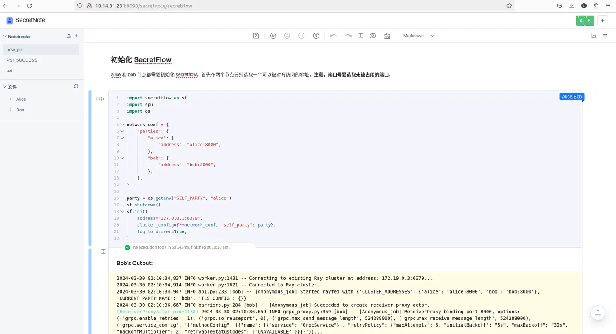616x334 pixels.
Task: Click the scroll-to-top floating button
Action: (x=598, y=313)
